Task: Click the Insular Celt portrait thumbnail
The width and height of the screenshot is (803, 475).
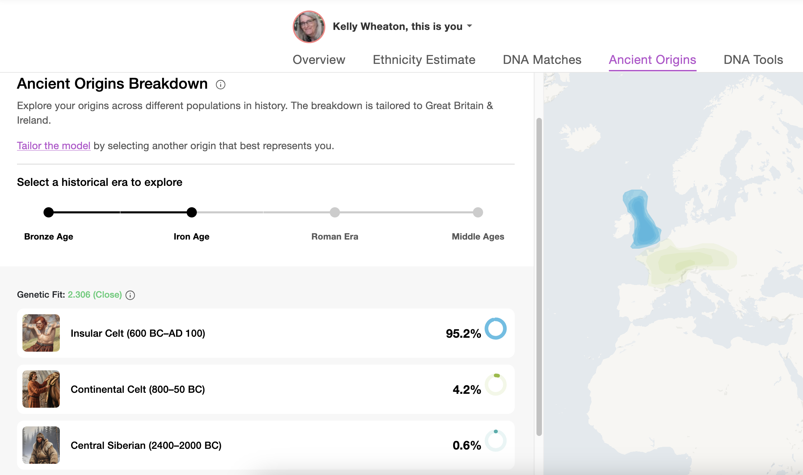Action: (41, 333)
